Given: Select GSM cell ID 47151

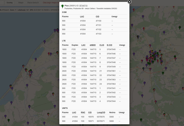Looking at the screenshot, I should 98,25.
